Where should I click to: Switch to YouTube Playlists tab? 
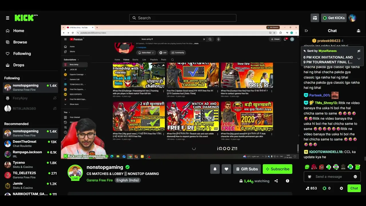(x=154, y=60)
